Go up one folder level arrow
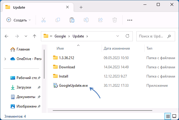The height and width of the screenshot is (120, 179). pos(34,36)
